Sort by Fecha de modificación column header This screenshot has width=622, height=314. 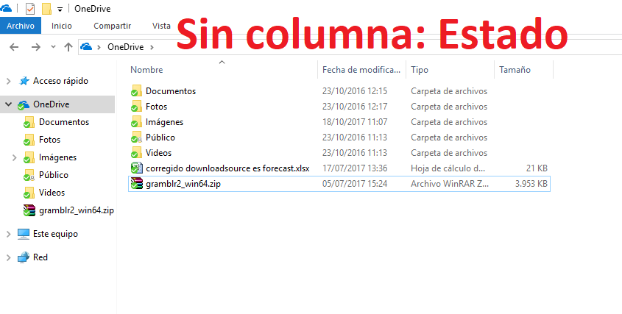(361, 70)
